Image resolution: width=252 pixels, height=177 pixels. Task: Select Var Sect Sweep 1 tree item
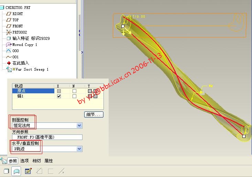tap(32, 69)
